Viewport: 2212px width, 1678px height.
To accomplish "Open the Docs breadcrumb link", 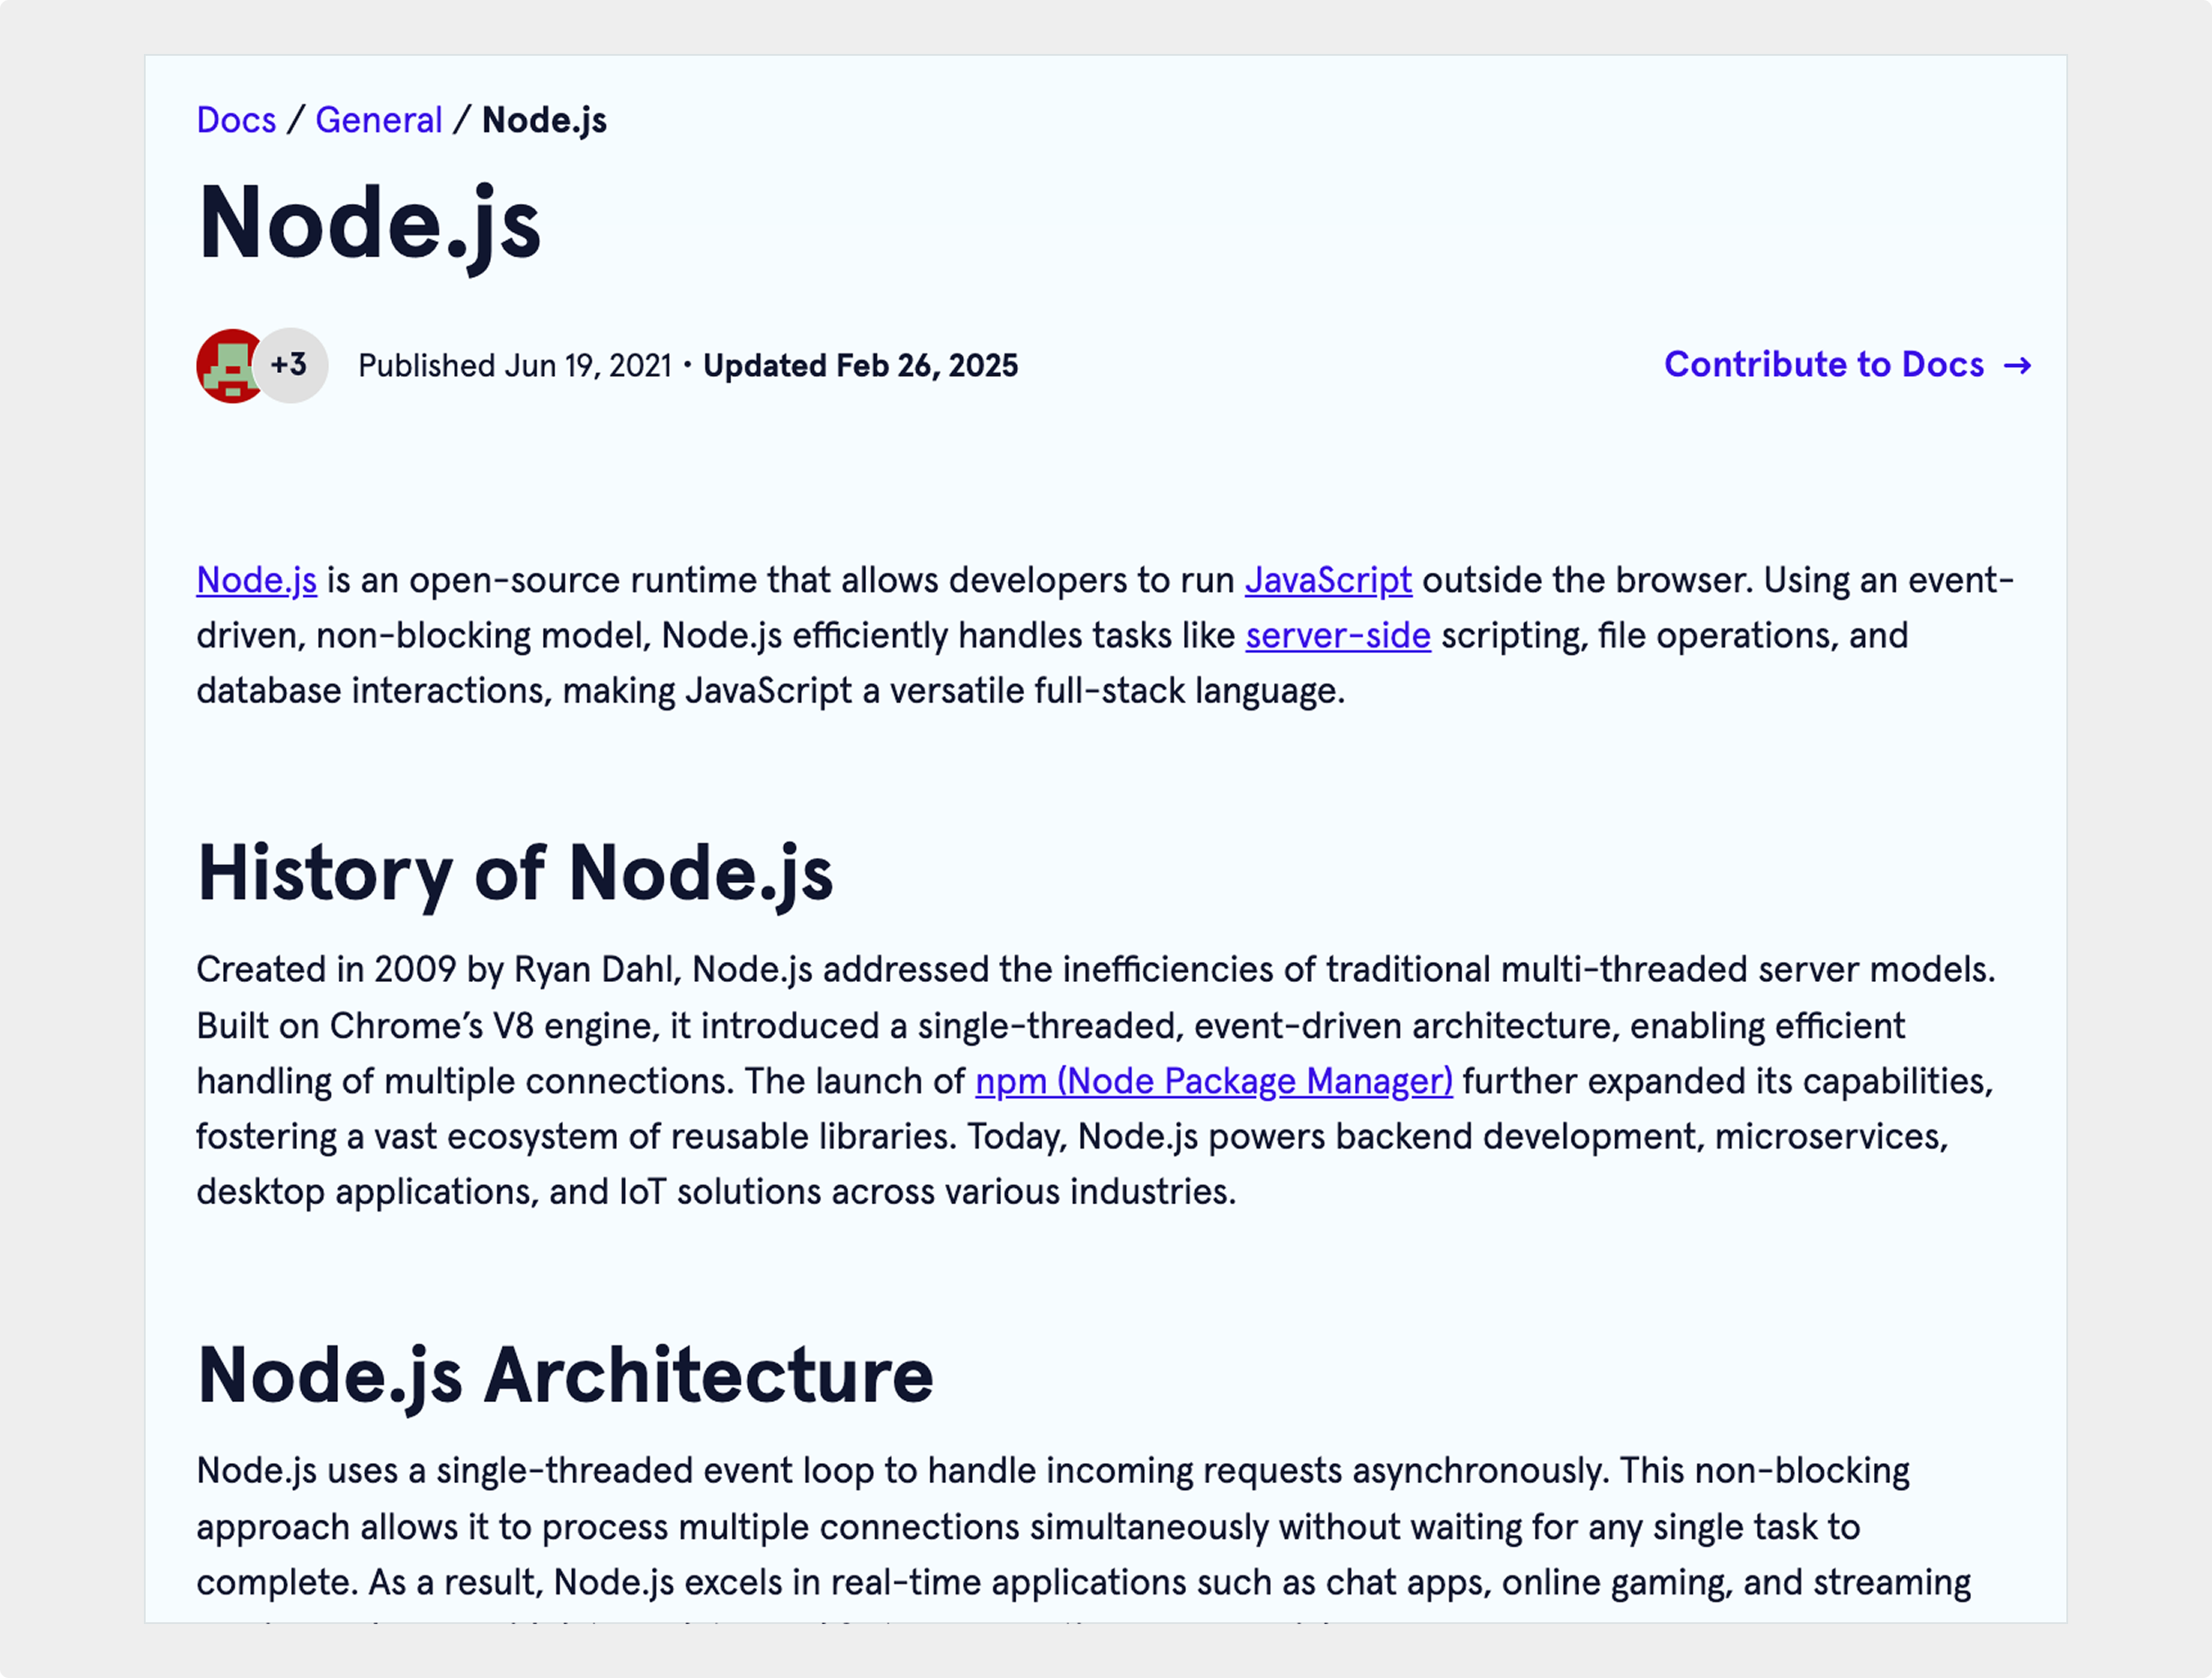I will click(236, 120).
